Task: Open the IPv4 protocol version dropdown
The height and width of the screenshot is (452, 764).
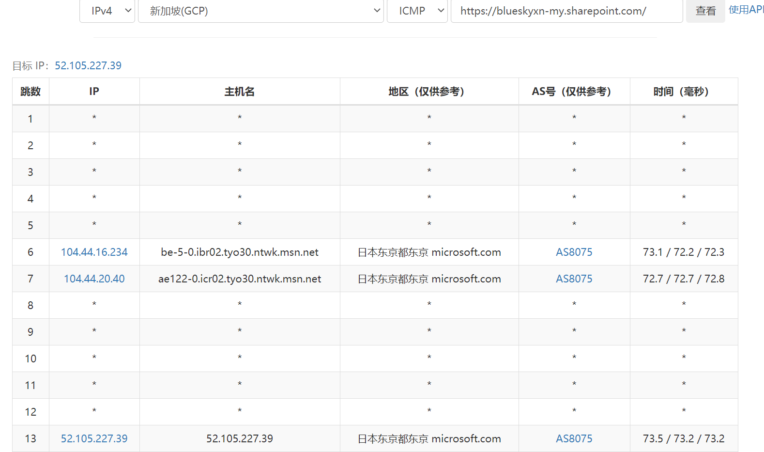Action: [107, 11]
